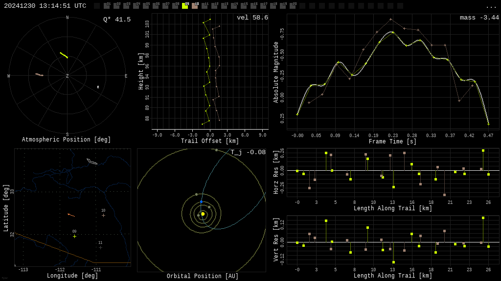Click station 17 square in top bar
The image size is (501, 281).
[263, 6]
